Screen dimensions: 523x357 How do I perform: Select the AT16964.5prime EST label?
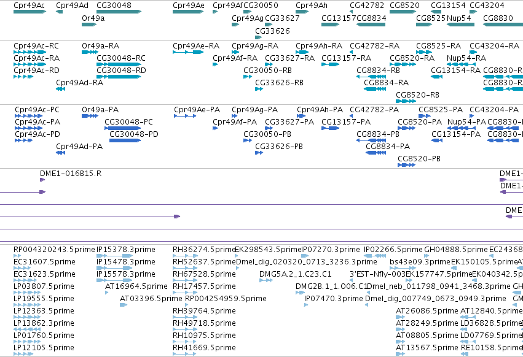pos(136,286)
